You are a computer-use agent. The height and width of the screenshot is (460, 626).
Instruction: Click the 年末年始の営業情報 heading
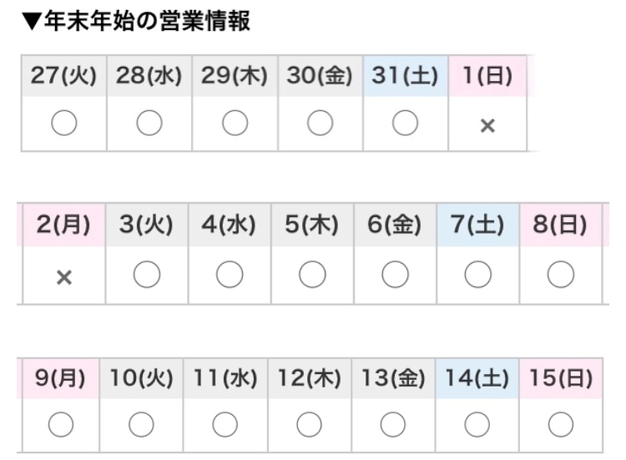pos(138,22)
